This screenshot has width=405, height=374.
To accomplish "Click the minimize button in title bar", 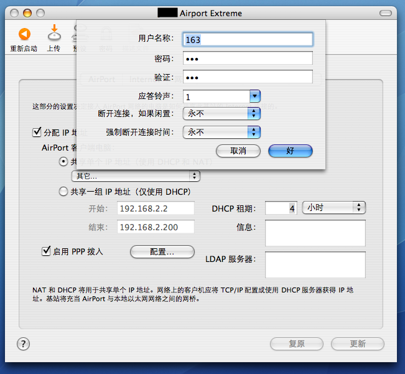I will click(x=27, y=13).
